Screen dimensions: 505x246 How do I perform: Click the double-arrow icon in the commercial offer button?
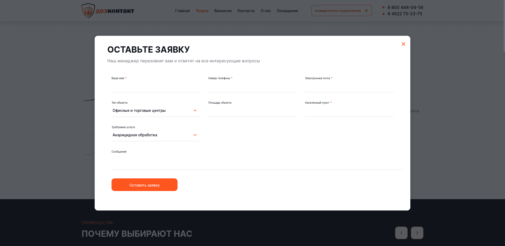coord(366,11)
